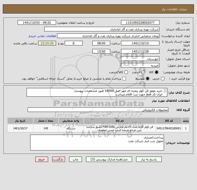Click the تاریخ نیاز column header
Viewport: 197px width, 190px height.
[x=20, y=121]
